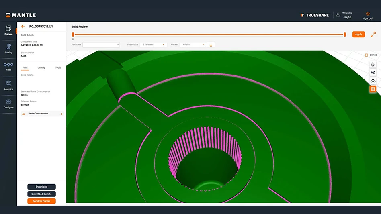
Task: Click the download icon beside Meshes
Action: tap(211, 45)
